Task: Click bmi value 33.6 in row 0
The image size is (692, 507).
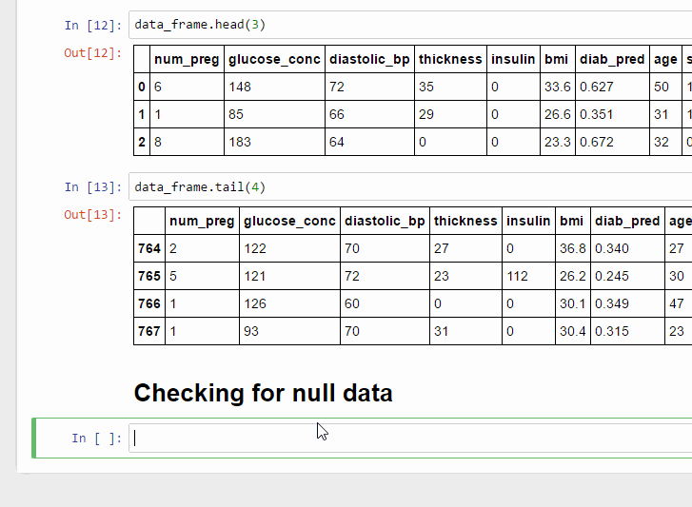Action: (558, 87)
